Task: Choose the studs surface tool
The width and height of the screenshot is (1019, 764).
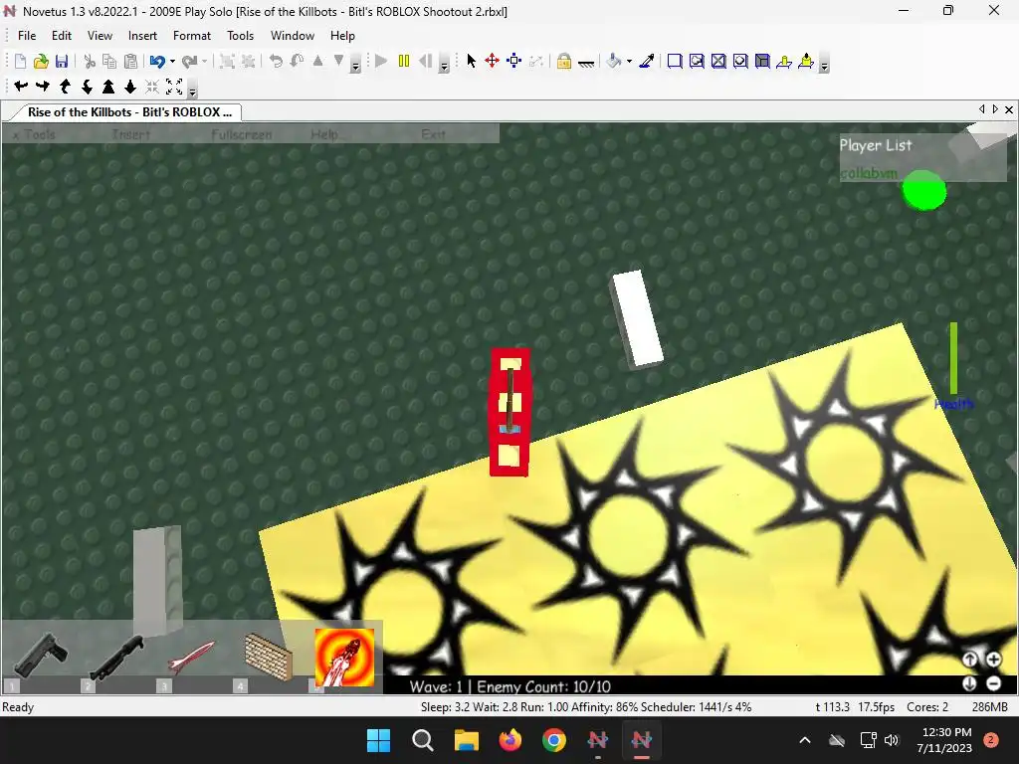Action: 740,61
